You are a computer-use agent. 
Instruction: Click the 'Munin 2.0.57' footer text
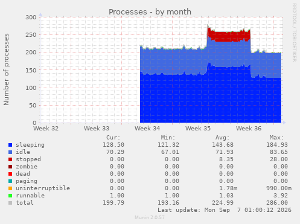[x=150, y=217]
